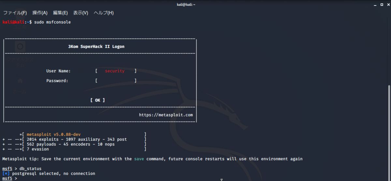The image size is (391, 181).
Task: Open the 編集(E) menu
Action: point(60,13)
